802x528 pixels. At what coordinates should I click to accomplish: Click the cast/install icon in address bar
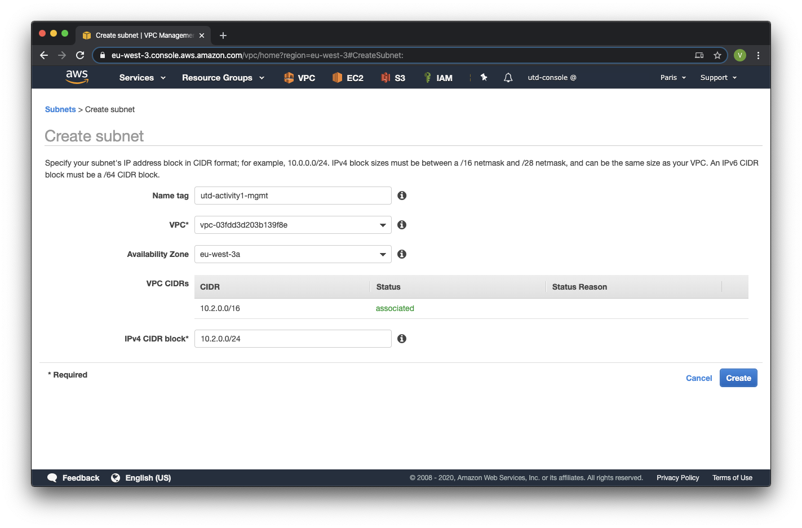point(699,55)
